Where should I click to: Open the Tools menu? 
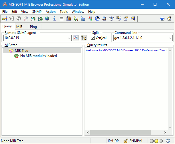point(64,12)
